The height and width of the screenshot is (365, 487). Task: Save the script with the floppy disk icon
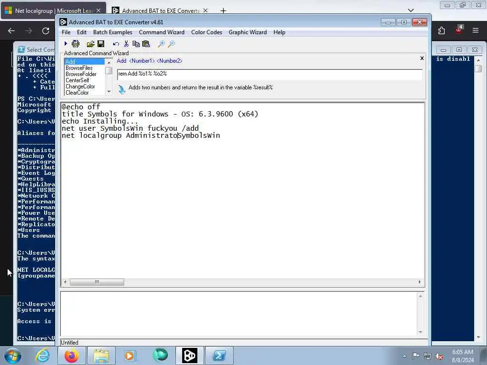pos(101,44)
